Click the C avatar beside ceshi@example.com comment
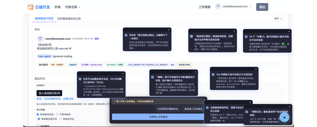 point(40,39)
